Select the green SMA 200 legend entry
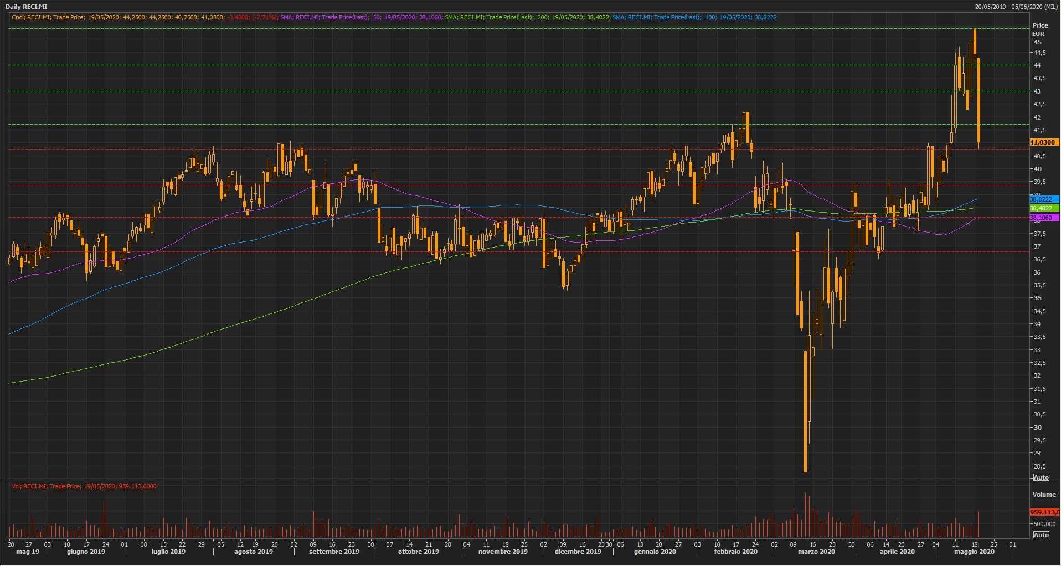The image size is (1061, 566). coord(527,17)
